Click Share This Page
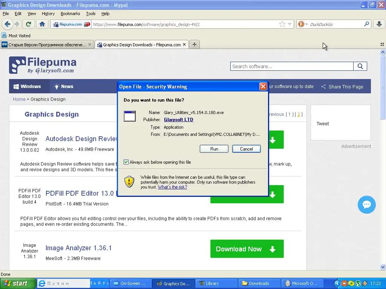 (342, 87)
